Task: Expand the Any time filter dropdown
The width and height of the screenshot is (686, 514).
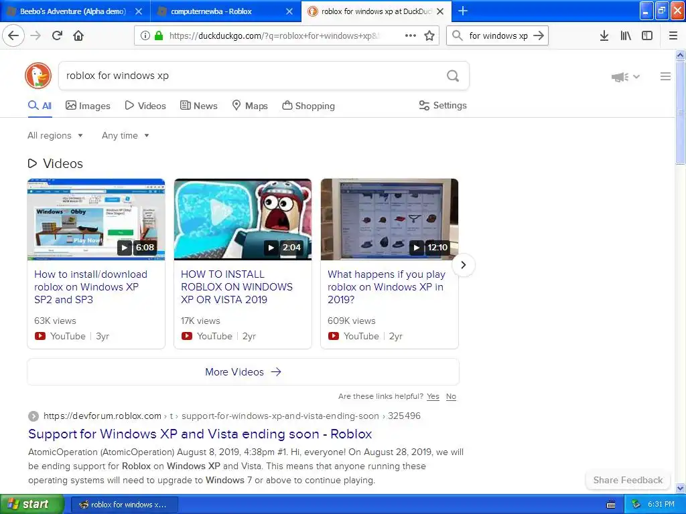Action: [125, 135]
